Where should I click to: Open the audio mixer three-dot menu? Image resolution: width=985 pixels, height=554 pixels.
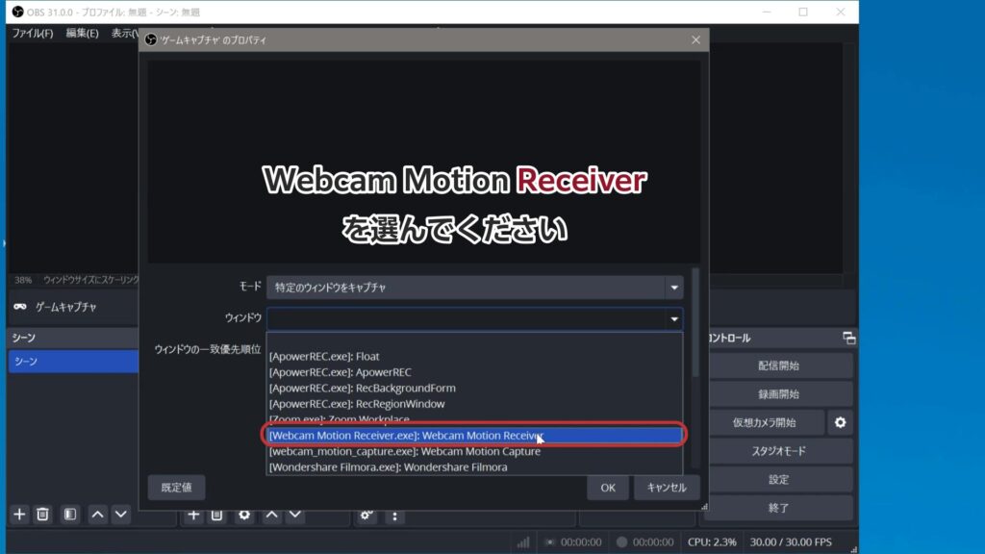[394, 516]
